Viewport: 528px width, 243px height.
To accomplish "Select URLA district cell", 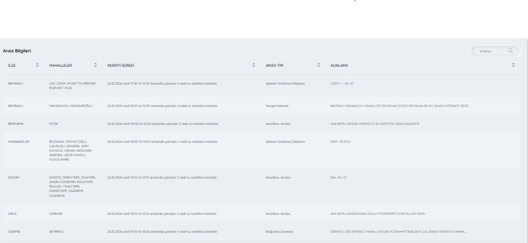I will 13,214.
